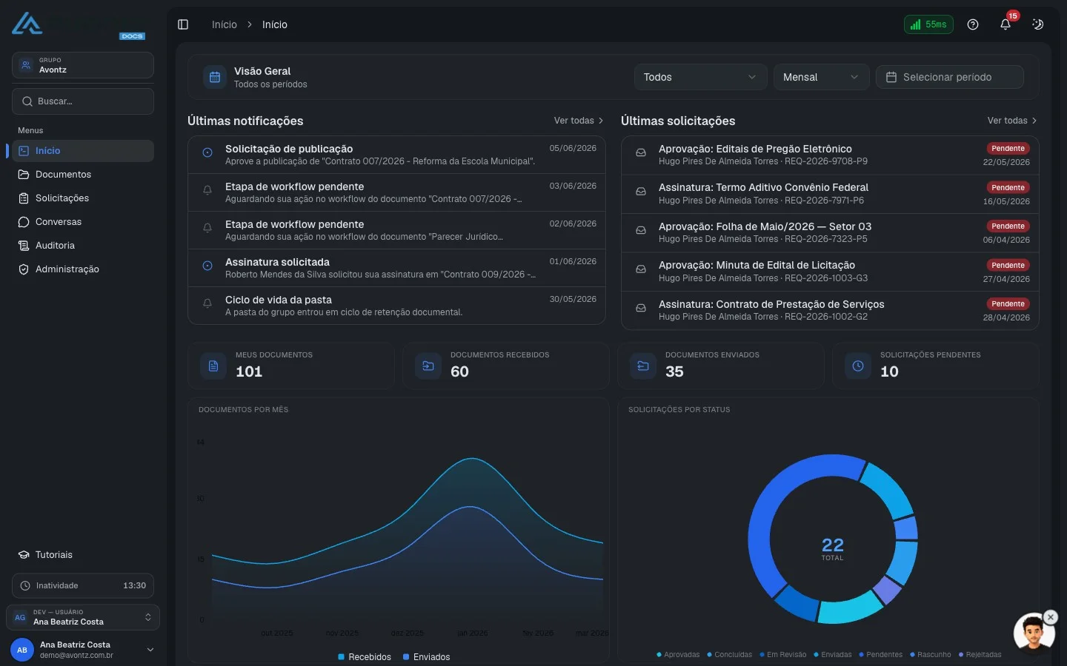Click Ver todas for solicitações

(1012, 121)
